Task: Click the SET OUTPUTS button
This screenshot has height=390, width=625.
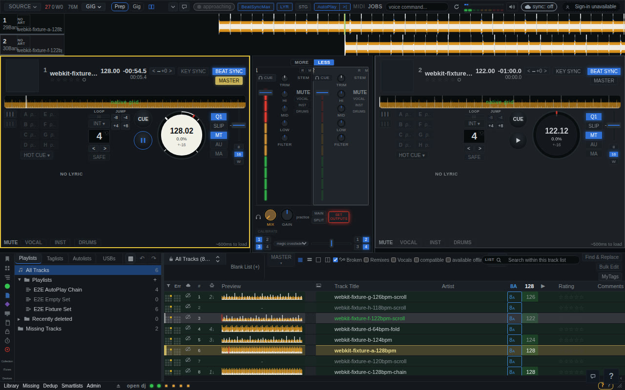Action: coord(339,217)
